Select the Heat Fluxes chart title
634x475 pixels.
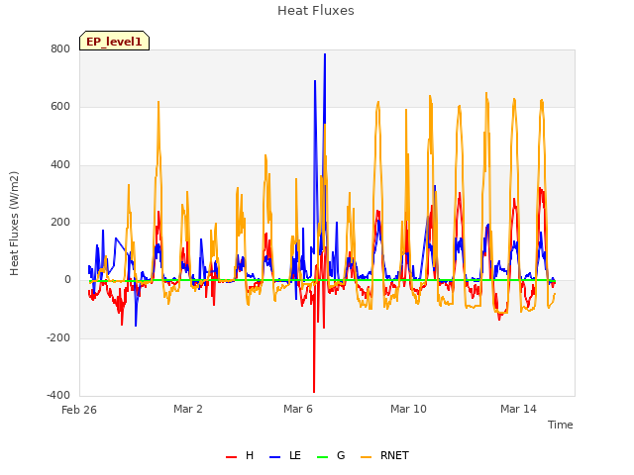(x=316, y=11)
